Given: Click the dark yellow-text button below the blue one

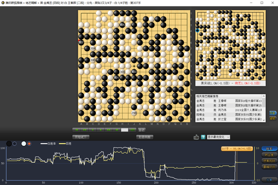Looking at the screenshot, I should 272,118.
